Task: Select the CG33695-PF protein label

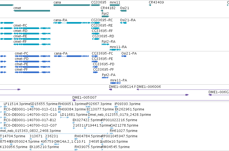Action: 104,70
